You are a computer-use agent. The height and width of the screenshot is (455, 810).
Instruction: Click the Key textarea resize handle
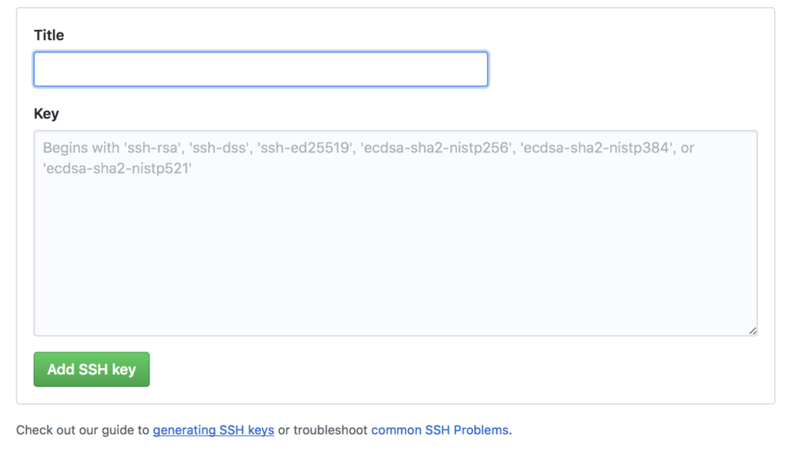click(752, 331)
